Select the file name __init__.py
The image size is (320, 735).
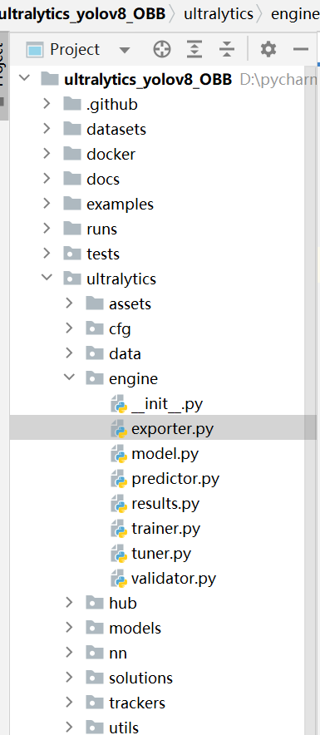(x=167, y=404)
